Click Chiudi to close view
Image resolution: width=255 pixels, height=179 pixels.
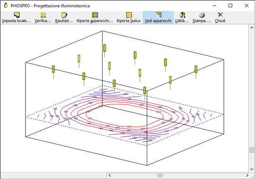point(220,17)
